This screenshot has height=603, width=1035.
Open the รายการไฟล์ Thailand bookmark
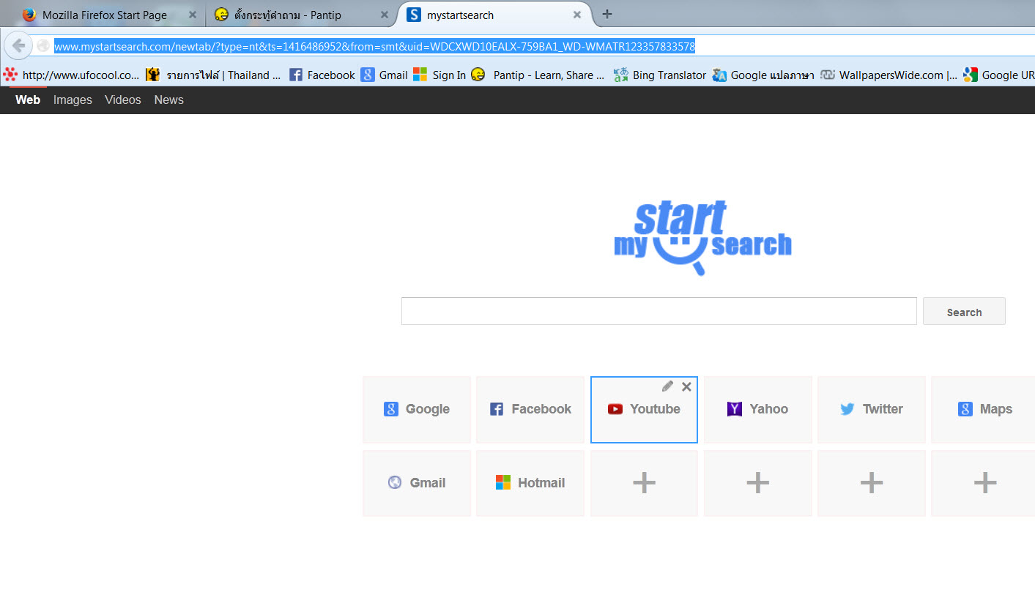(213, 75)
